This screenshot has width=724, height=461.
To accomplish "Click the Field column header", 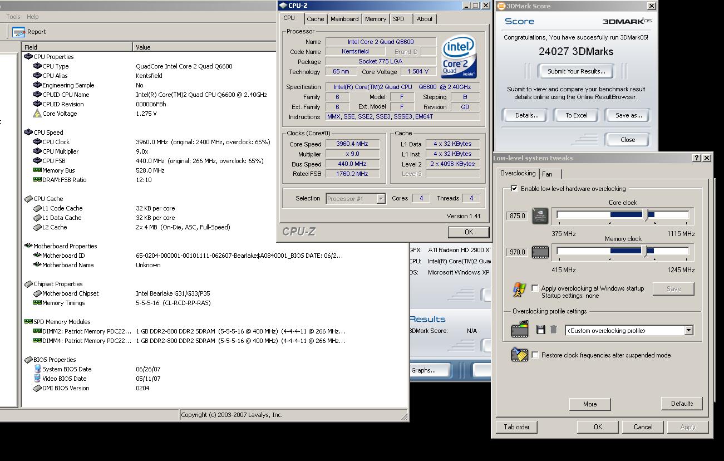I will pos(77,47).
